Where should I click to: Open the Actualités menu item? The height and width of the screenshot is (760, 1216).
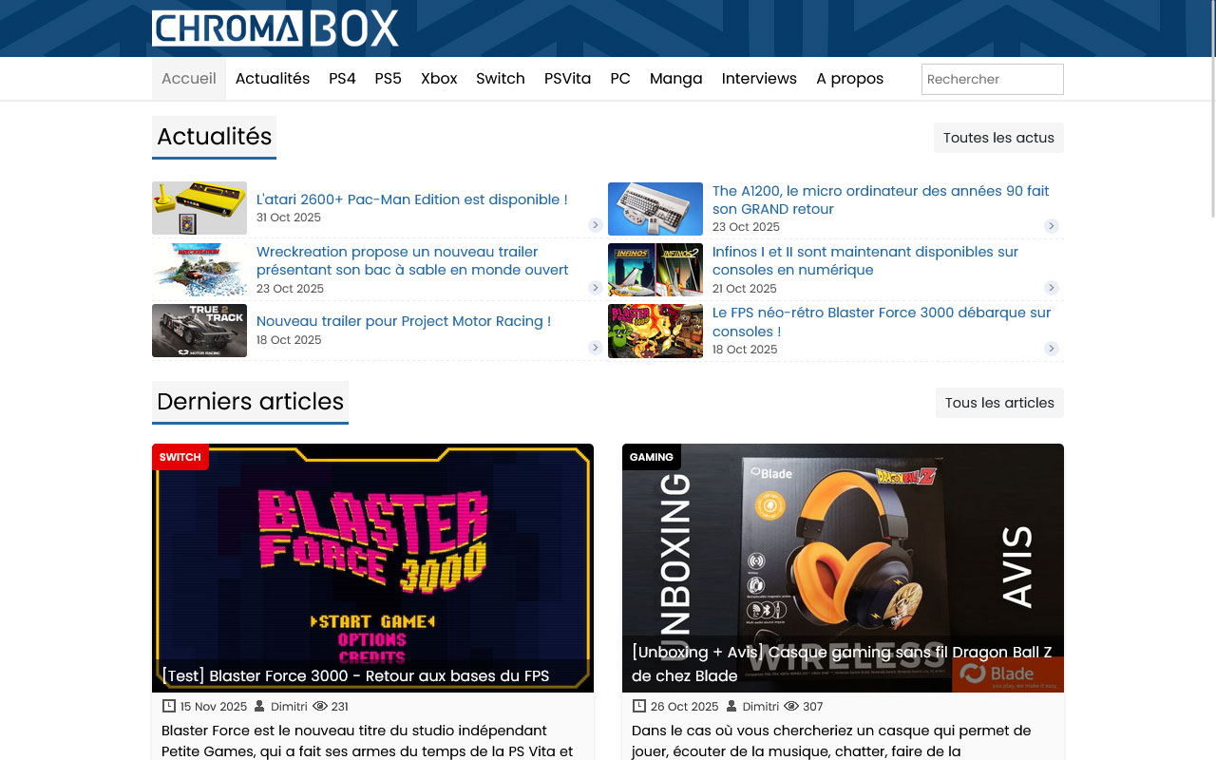click(273, 79)
